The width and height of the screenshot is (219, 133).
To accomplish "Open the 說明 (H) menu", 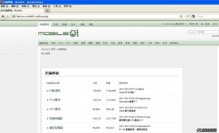I will [68, 6].
